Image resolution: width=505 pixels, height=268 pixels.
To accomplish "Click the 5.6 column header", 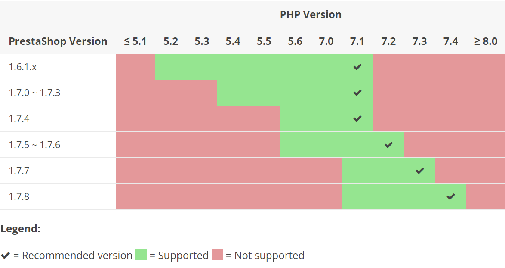I will (295, 41).
